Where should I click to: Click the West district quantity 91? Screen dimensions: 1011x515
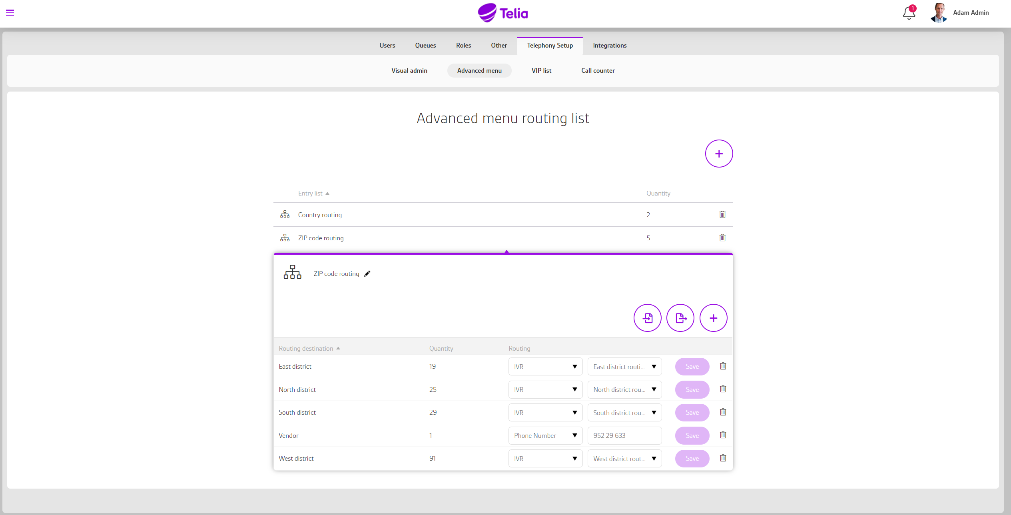click(x=432, y=458)
